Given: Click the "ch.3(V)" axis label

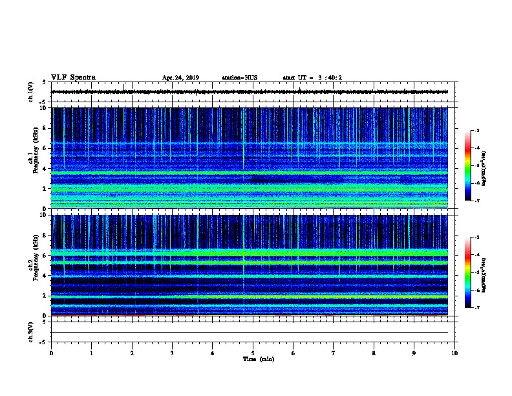Looking at the screenshot, I should point(31,332).
